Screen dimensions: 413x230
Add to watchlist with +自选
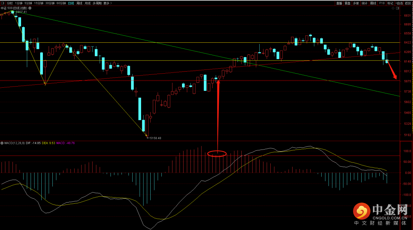[x=399, y=3]
